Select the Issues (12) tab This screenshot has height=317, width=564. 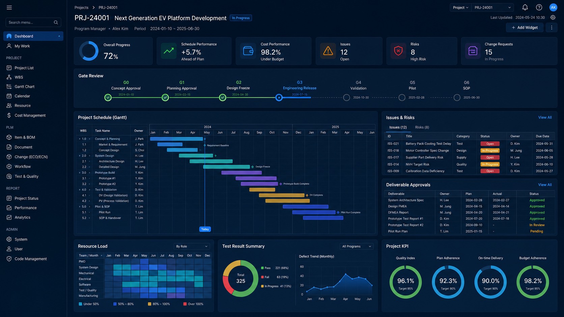pyautogui.click(x=398, y=127)
